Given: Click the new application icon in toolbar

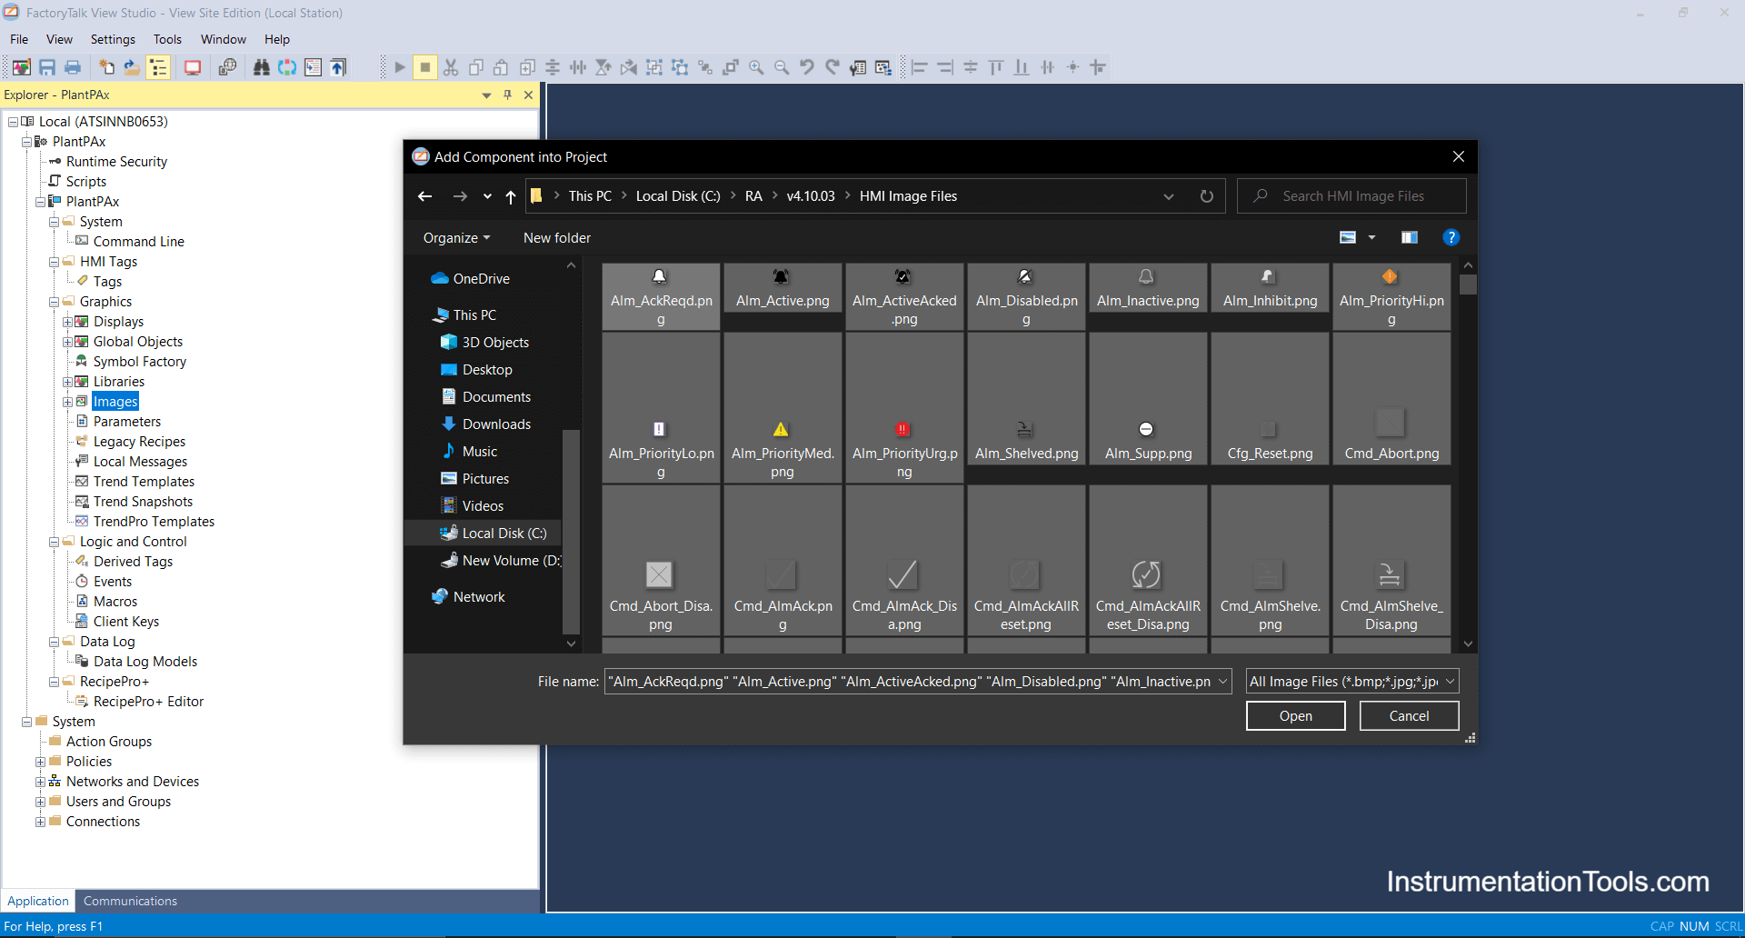Looking at the screenshot, I should pyautogui.click(x=106, y=67).
